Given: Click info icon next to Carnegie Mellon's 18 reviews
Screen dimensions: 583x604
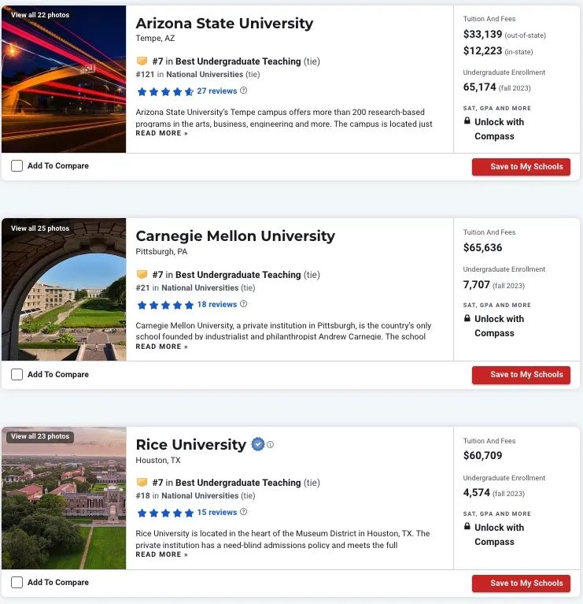Looking at the screenshot, I should pyautogui.click(x=243, y=304).
